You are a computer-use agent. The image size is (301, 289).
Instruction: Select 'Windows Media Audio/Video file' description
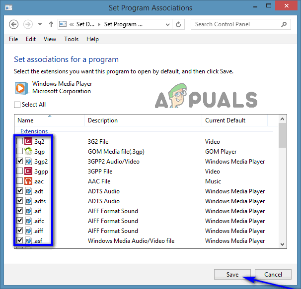tap(131, 241)
